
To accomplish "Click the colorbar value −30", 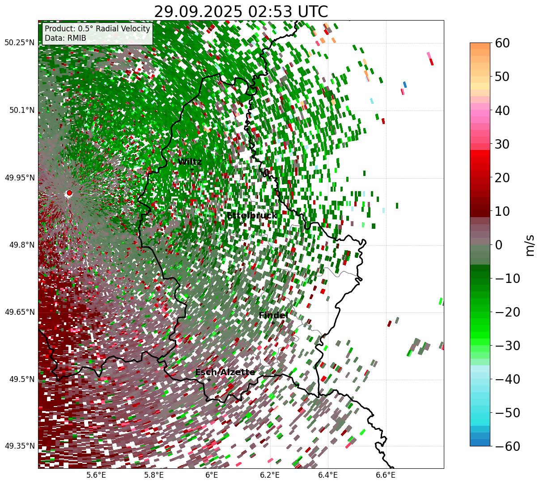I will (x=507, y=346).
